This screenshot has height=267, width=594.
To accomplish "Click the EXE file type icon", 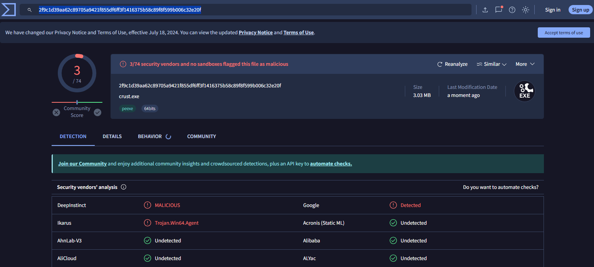I will click(525, 91).
